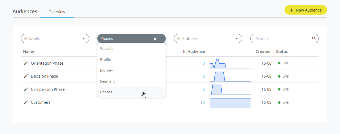Click the LIVE status of Orientation Phase
Image resolution: width=340 pixels, height=134 pixels.
pyautogui.click(x=283, y=63)
